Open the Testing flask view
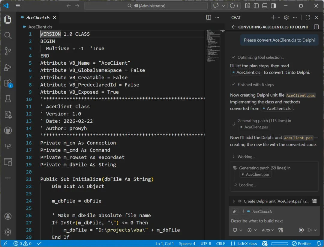This screenshot has height=247, width=324. click(8, 99)
